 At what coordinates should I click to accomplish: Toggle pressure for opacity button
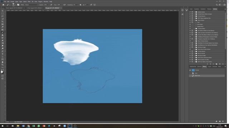51,5
